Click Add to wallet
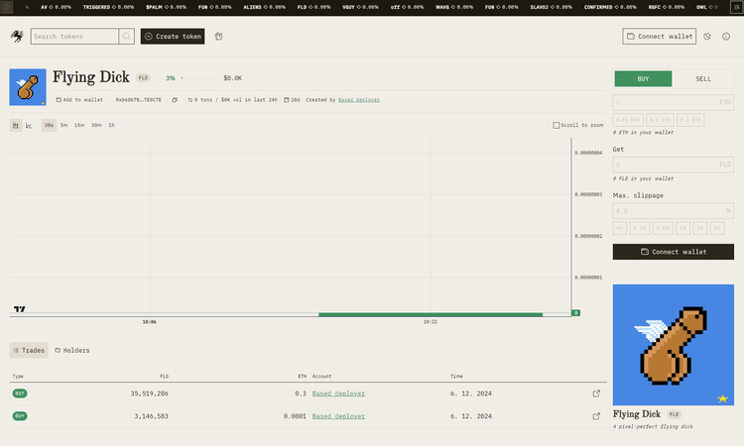This screenshot has width=744, height=446. 79,100
